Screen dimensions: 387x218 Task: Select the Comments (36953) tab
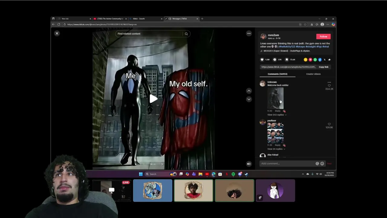[277, 74]
